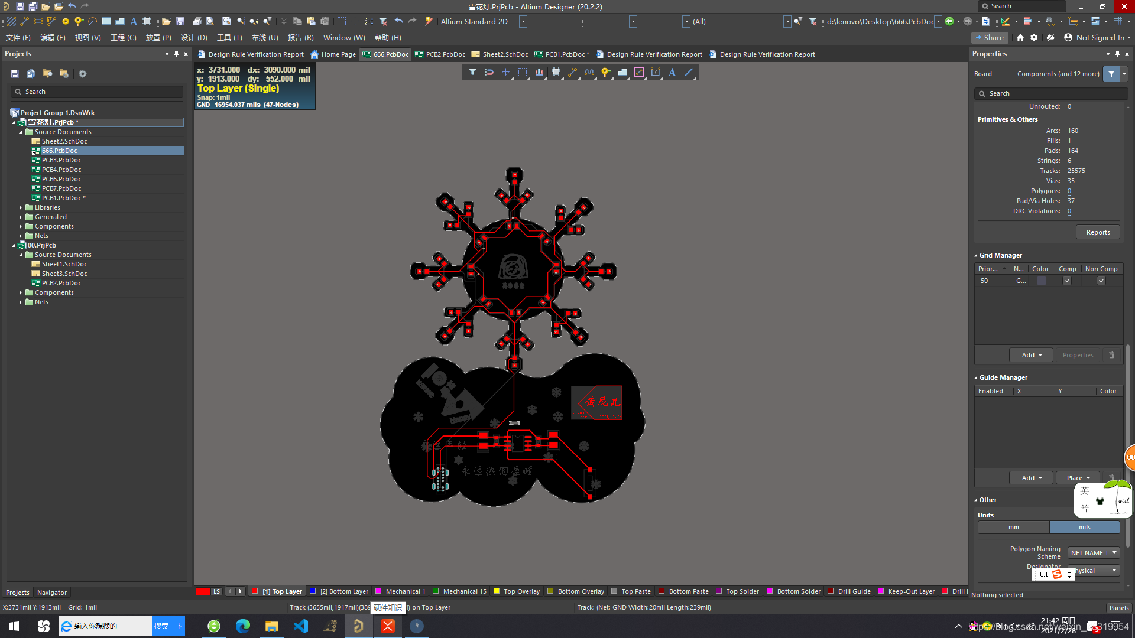Open the 设计 (D) menu
This screenshot has width=1135, height=638.
(x=194, y=38)
